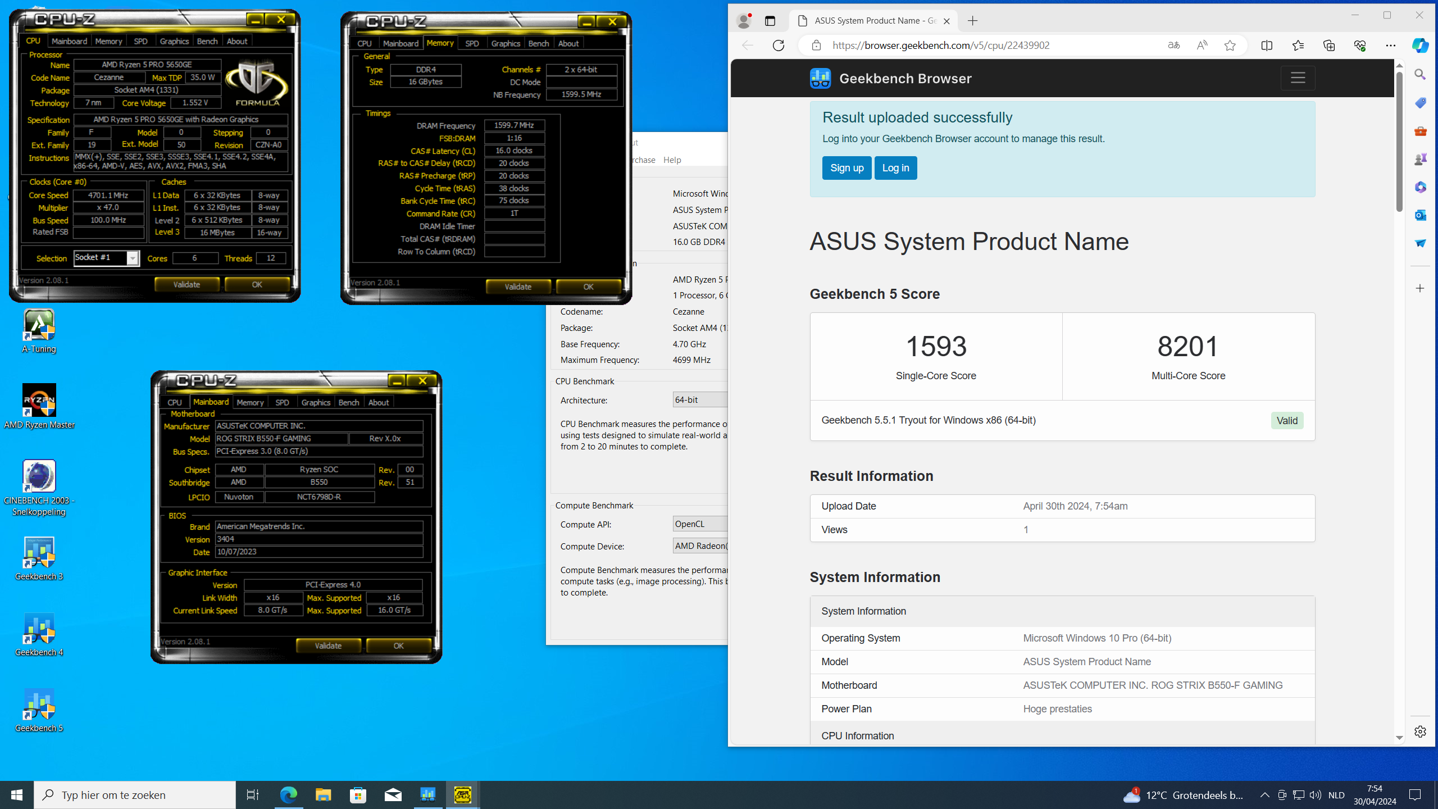The image size is (1438, 809).
Task: Open AMD Ryzen Master desktop icon
Action: [x=39, y=406]
